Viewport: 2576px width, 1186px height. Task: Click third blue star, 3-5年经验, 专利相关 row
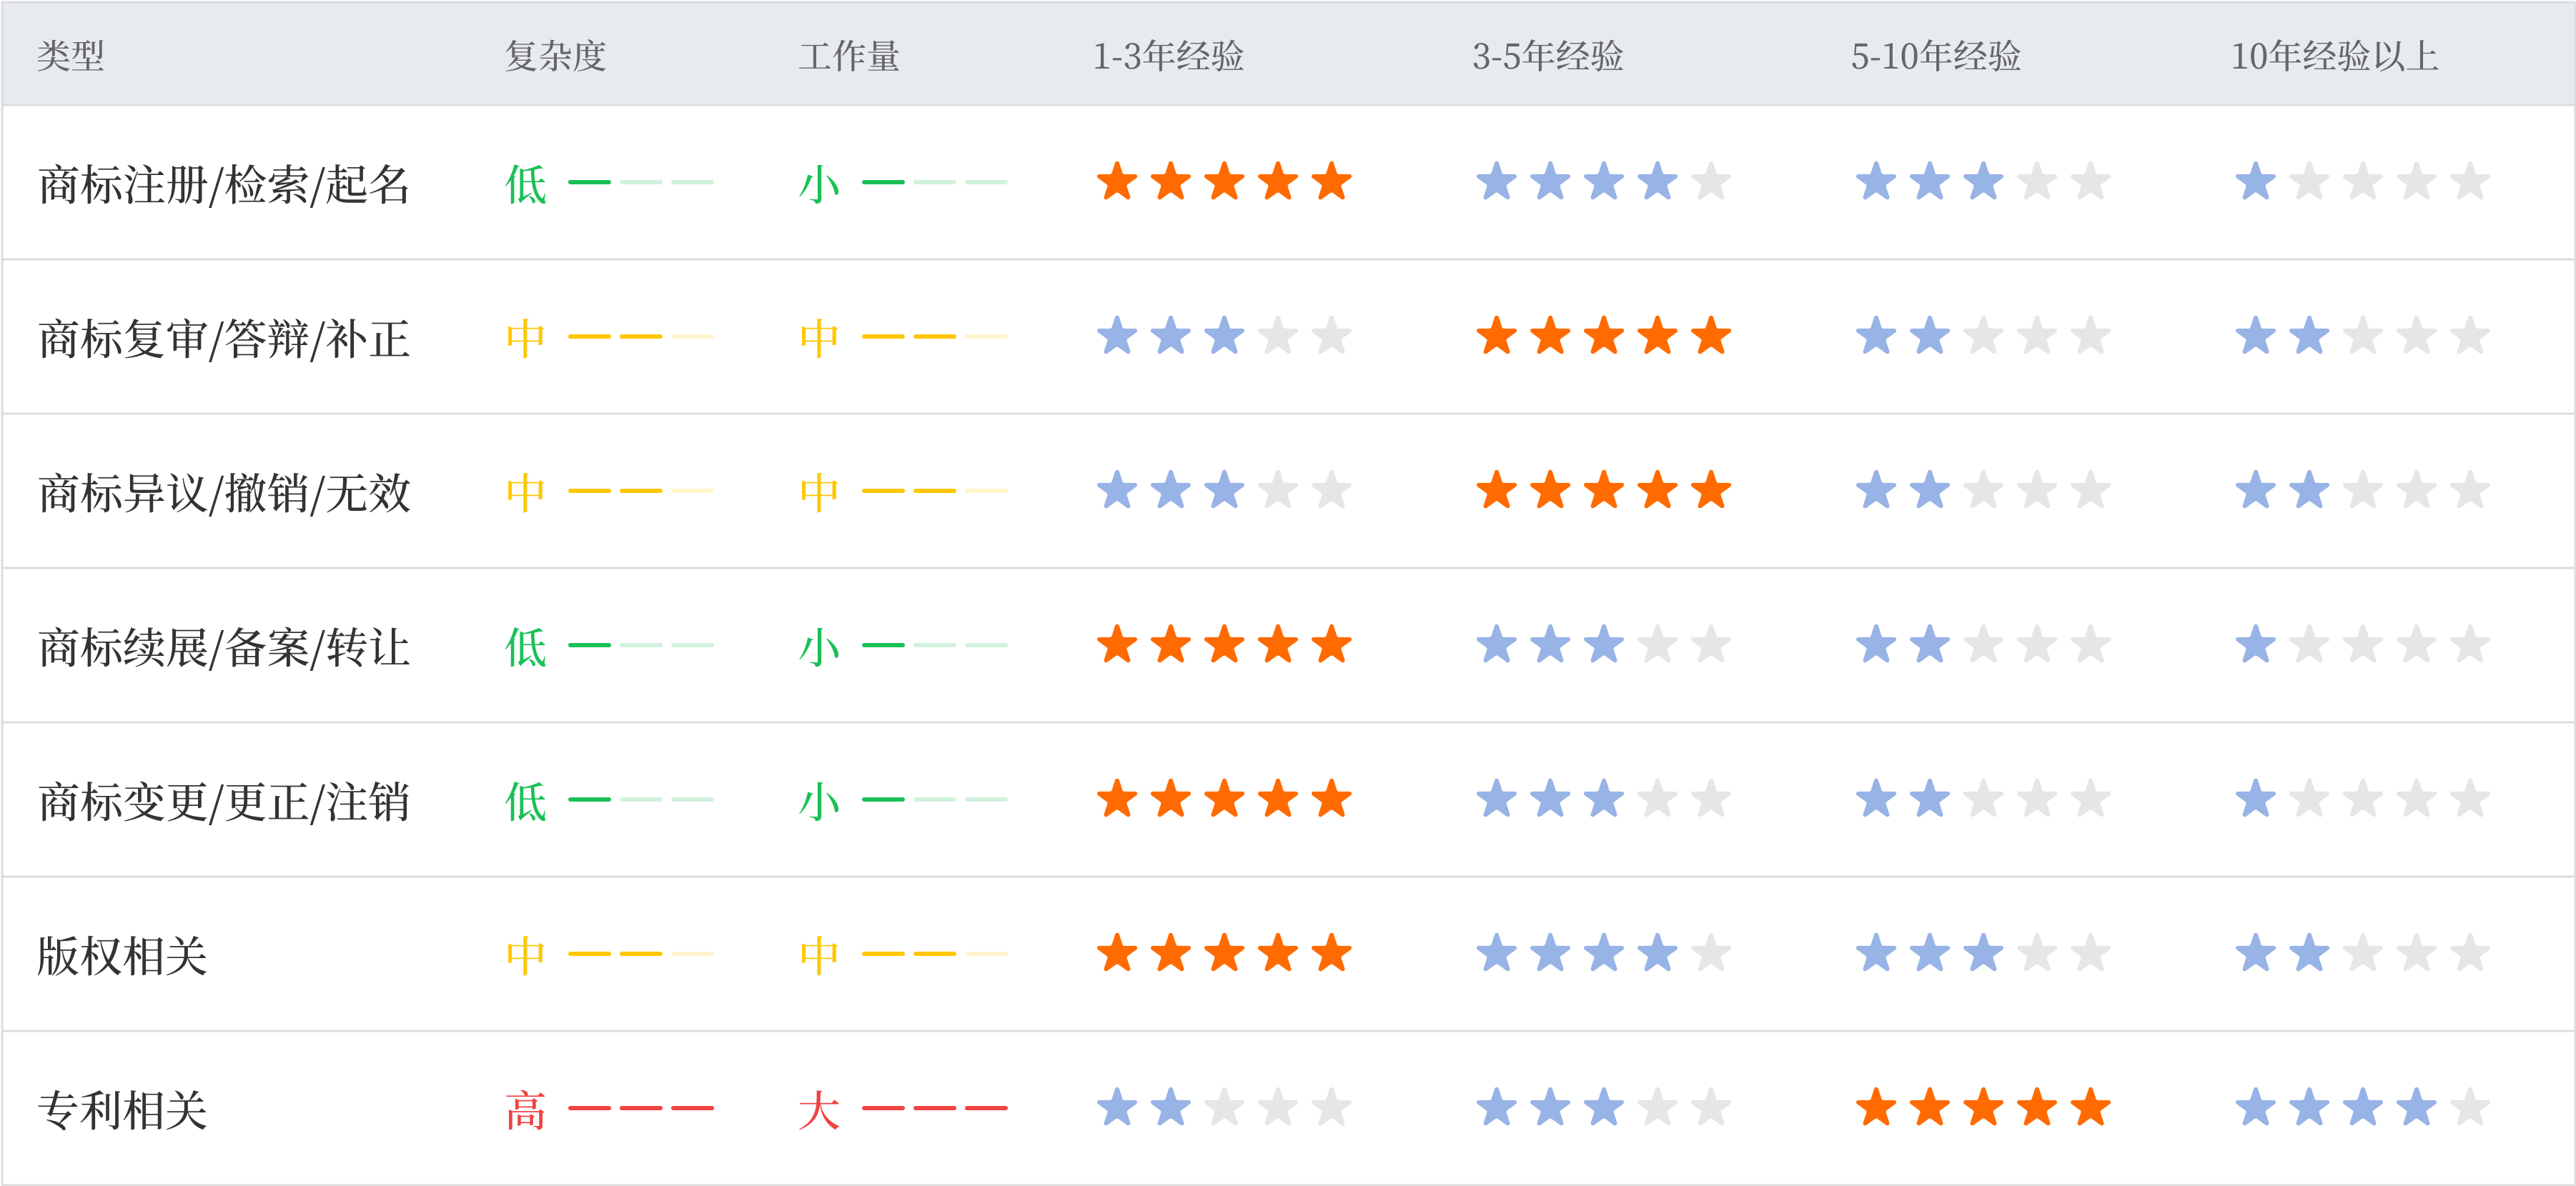pyautogui.click(x=1604, y=1108)
